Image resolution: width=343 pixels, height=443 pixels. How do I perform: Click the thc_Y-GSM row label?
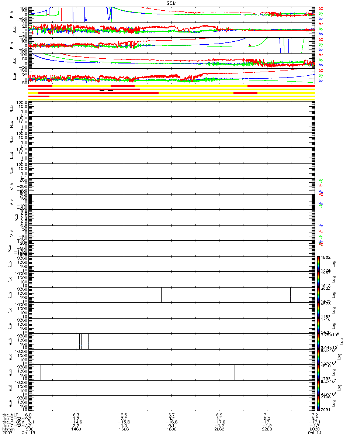tap(13, 422)
